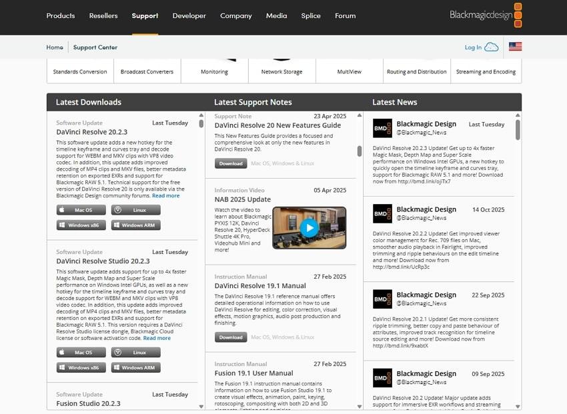Download the DaVinci Resolve 20 New Features Guide
The width and height of the screenshot is (567, 414).
[x=231, y=163]
